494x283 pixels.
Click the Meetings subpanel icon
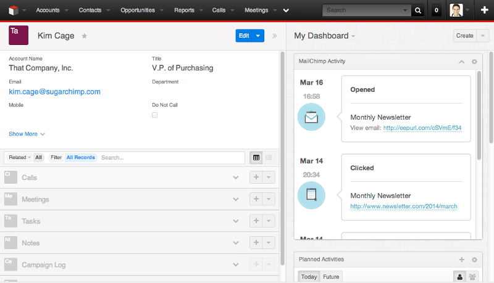coord(10,199)
